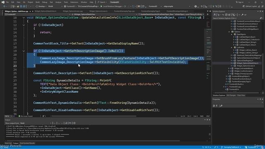Switch to Class View panel tab
This screenshot has width=265, height=149.
click(x=241, y=96)
